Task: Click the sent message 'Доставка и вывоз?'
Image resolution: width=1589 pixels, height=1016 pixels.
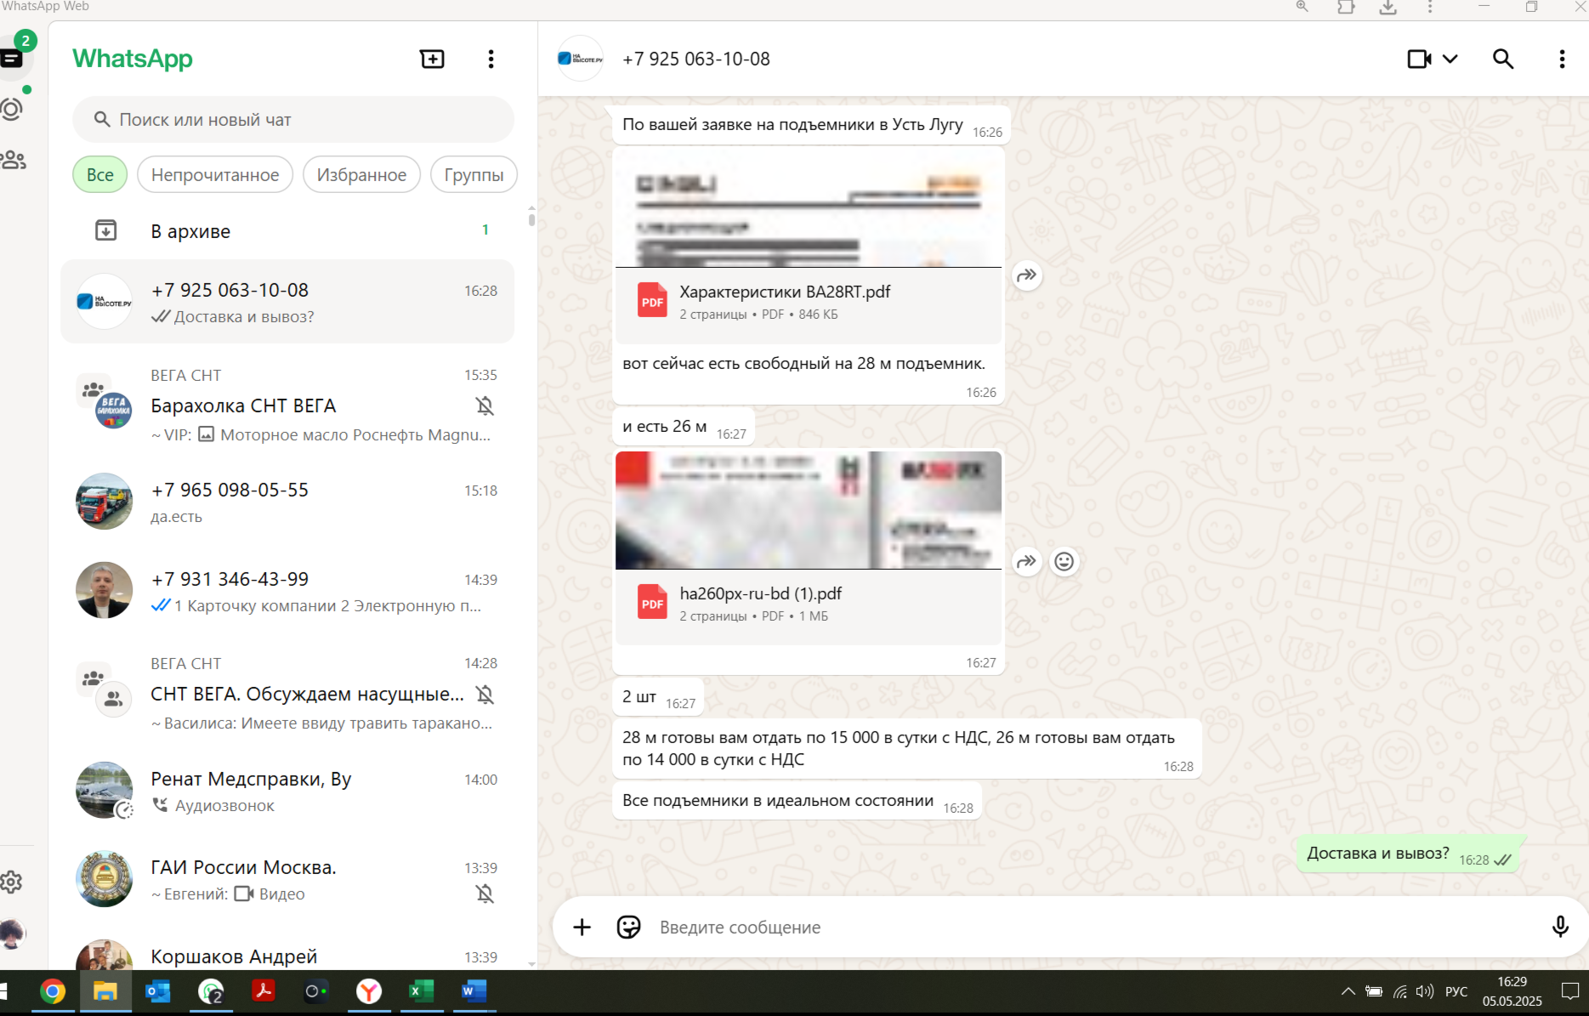Action: (x=1377, y=854)
